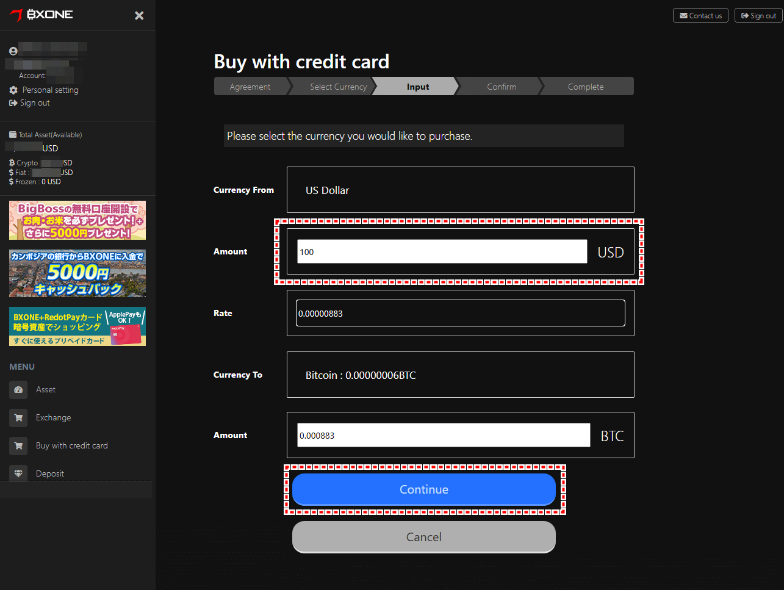Open Personal setting link
This screenshot has height=590, width=784.
[x=51, y=90]
